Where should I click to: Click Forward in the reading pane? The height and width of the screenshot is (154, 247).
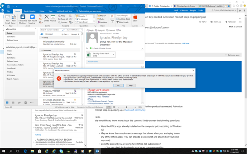[110, 30]
